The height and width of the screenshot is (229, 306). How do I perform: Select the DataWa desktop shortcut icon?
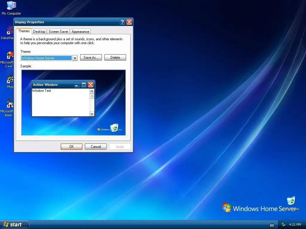[8, 33]
